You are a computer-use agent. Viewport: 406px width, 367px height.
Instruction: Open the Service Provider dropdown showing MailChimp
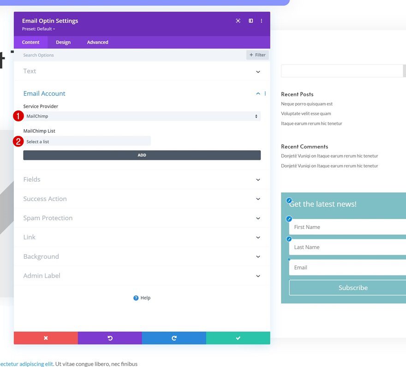click(142, 116)
